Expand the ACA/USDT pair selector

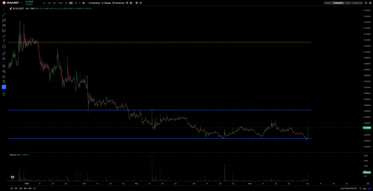pyautogui.click(x=21, y=3)
